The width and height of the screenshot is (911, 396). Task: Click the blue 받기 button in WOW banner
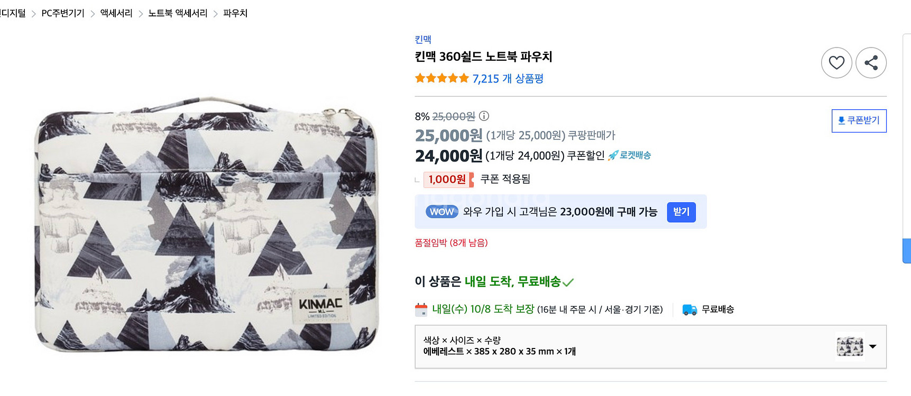(x=681, y=212)
